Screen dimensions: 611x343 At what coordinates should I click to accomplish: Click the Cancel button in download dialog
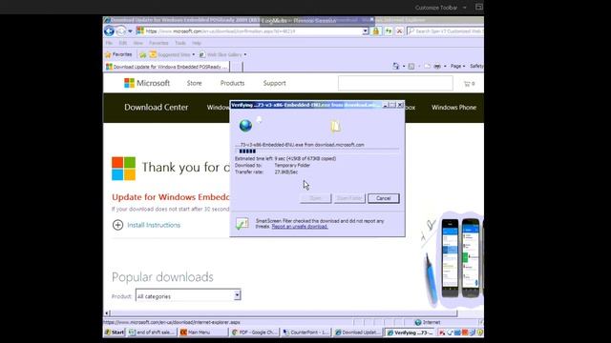click(x=384, y=198)
